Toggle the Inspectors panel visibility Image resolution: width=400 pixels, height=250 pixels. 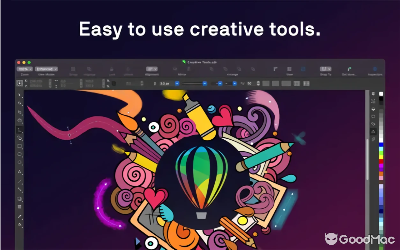click(x=375, y=69)
